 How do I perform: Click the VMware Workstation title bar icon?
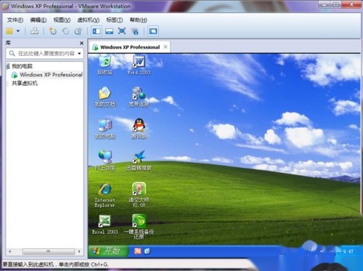[x=6, y=6]
